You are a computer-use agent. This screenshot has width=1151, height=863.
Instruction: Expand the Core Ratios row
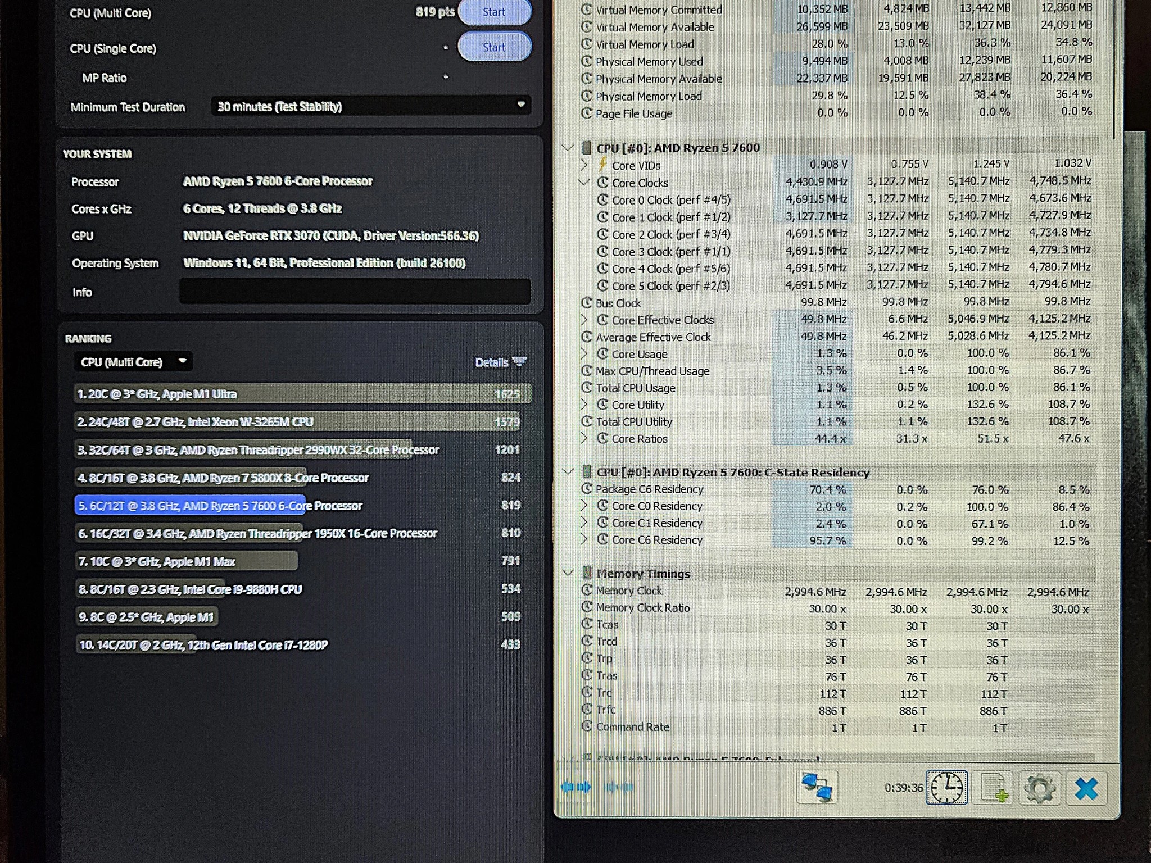[584, 438]
